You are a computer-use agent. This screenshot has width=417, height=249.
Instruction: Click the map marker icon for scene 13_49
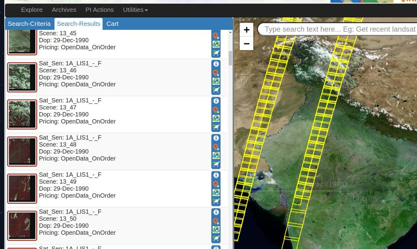[x=216, y=184]
